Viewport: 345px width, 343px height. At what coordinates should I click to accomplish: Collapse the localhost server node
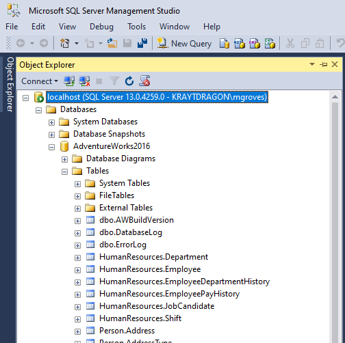coord(26,98)
